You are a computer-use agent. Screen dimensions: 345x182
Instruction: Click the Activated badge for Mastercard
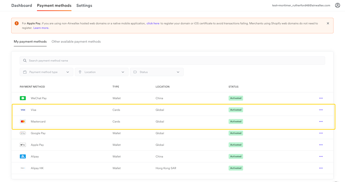pyautogui.click(x=236, y=122)
